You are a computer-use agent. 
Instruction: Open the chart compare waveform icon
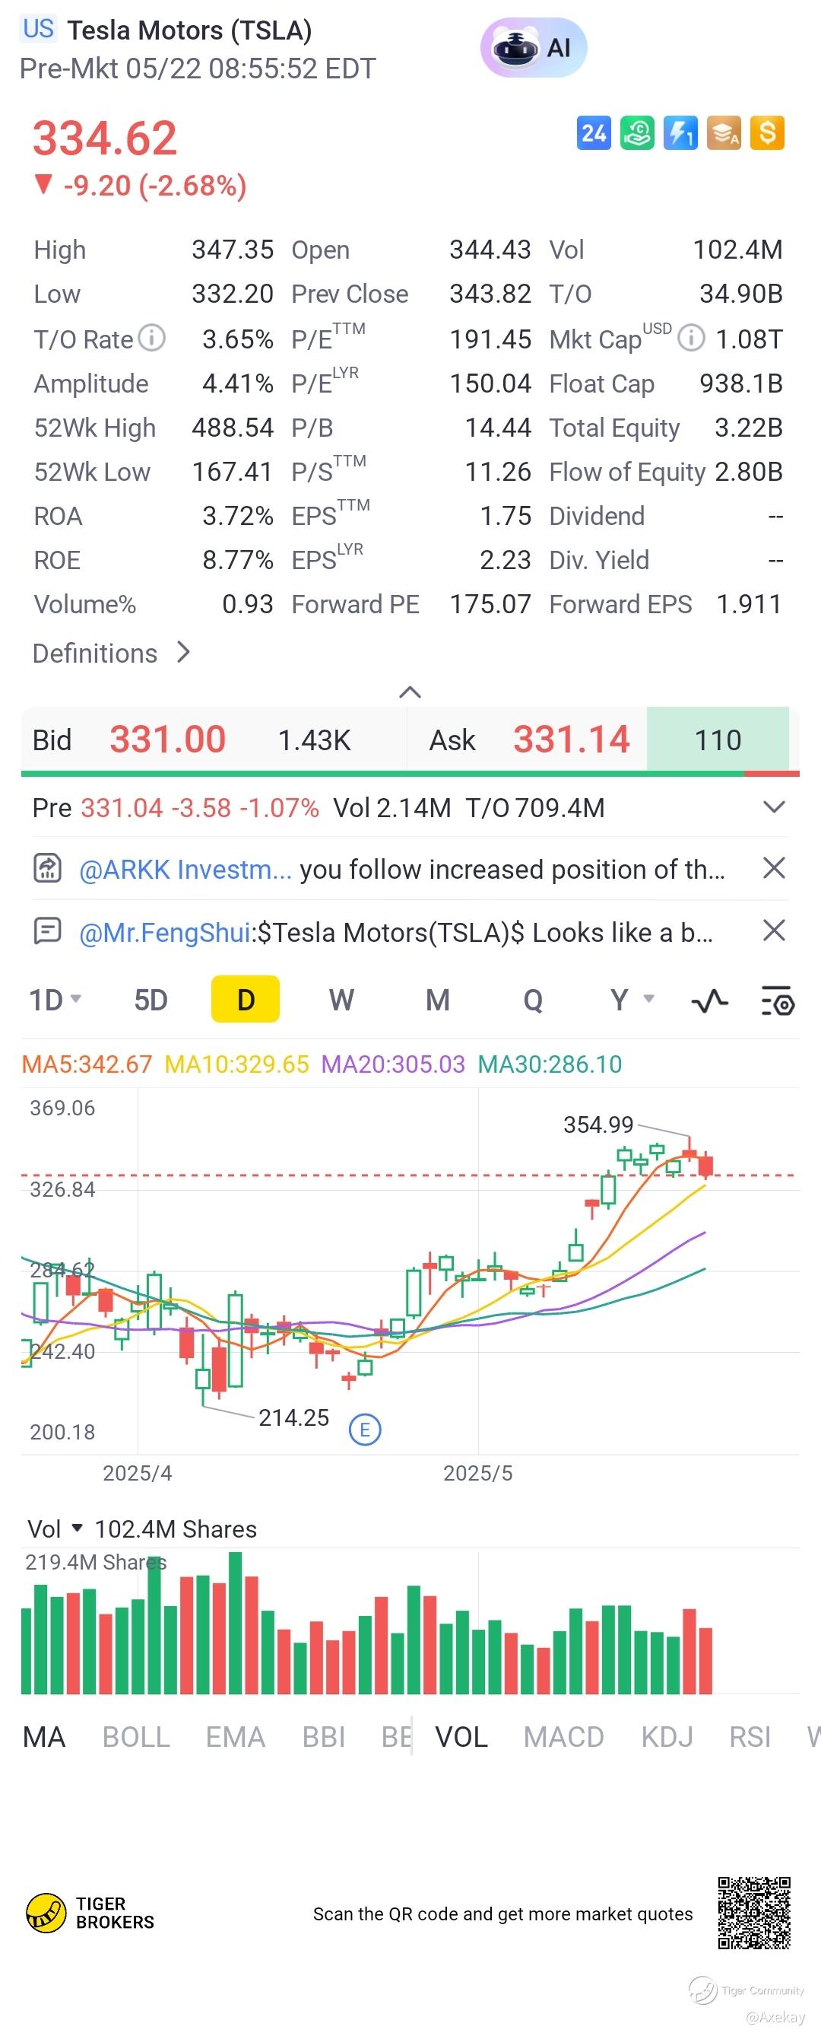coord(710,1001)
